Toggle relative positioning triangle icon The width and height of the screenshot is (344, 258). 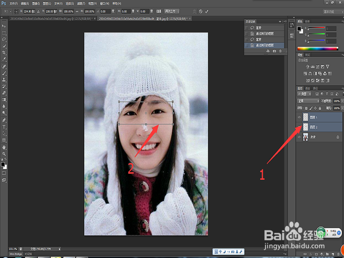(38, 12)
